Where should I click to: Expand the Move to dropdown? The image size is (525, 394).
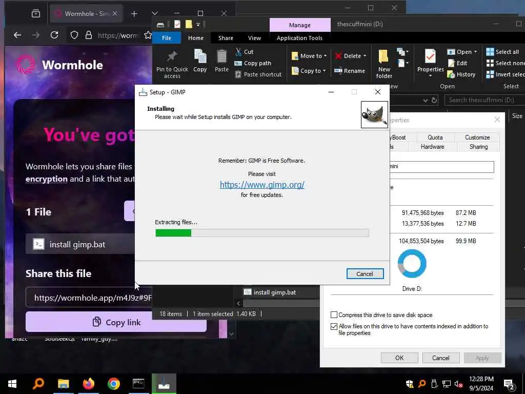325,56
